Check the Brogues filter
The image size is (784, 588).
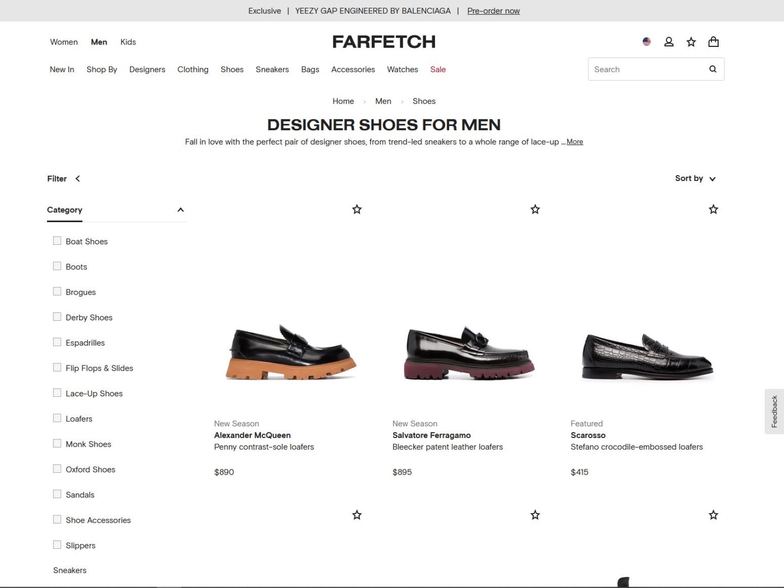[x=57, y=291]
